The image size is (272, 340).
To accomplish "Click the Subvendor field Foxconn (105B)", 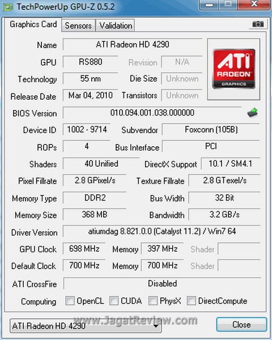I will 211,129.
